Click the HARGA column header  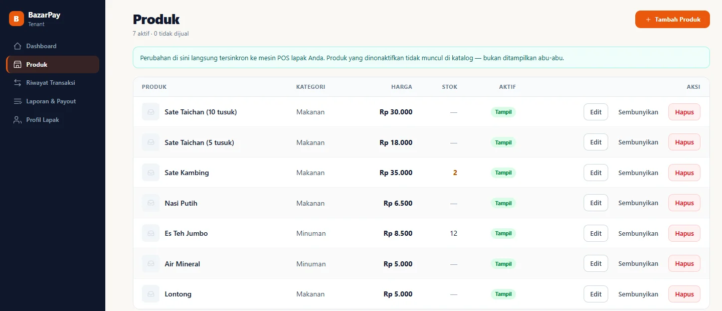(x=402, y=87)
